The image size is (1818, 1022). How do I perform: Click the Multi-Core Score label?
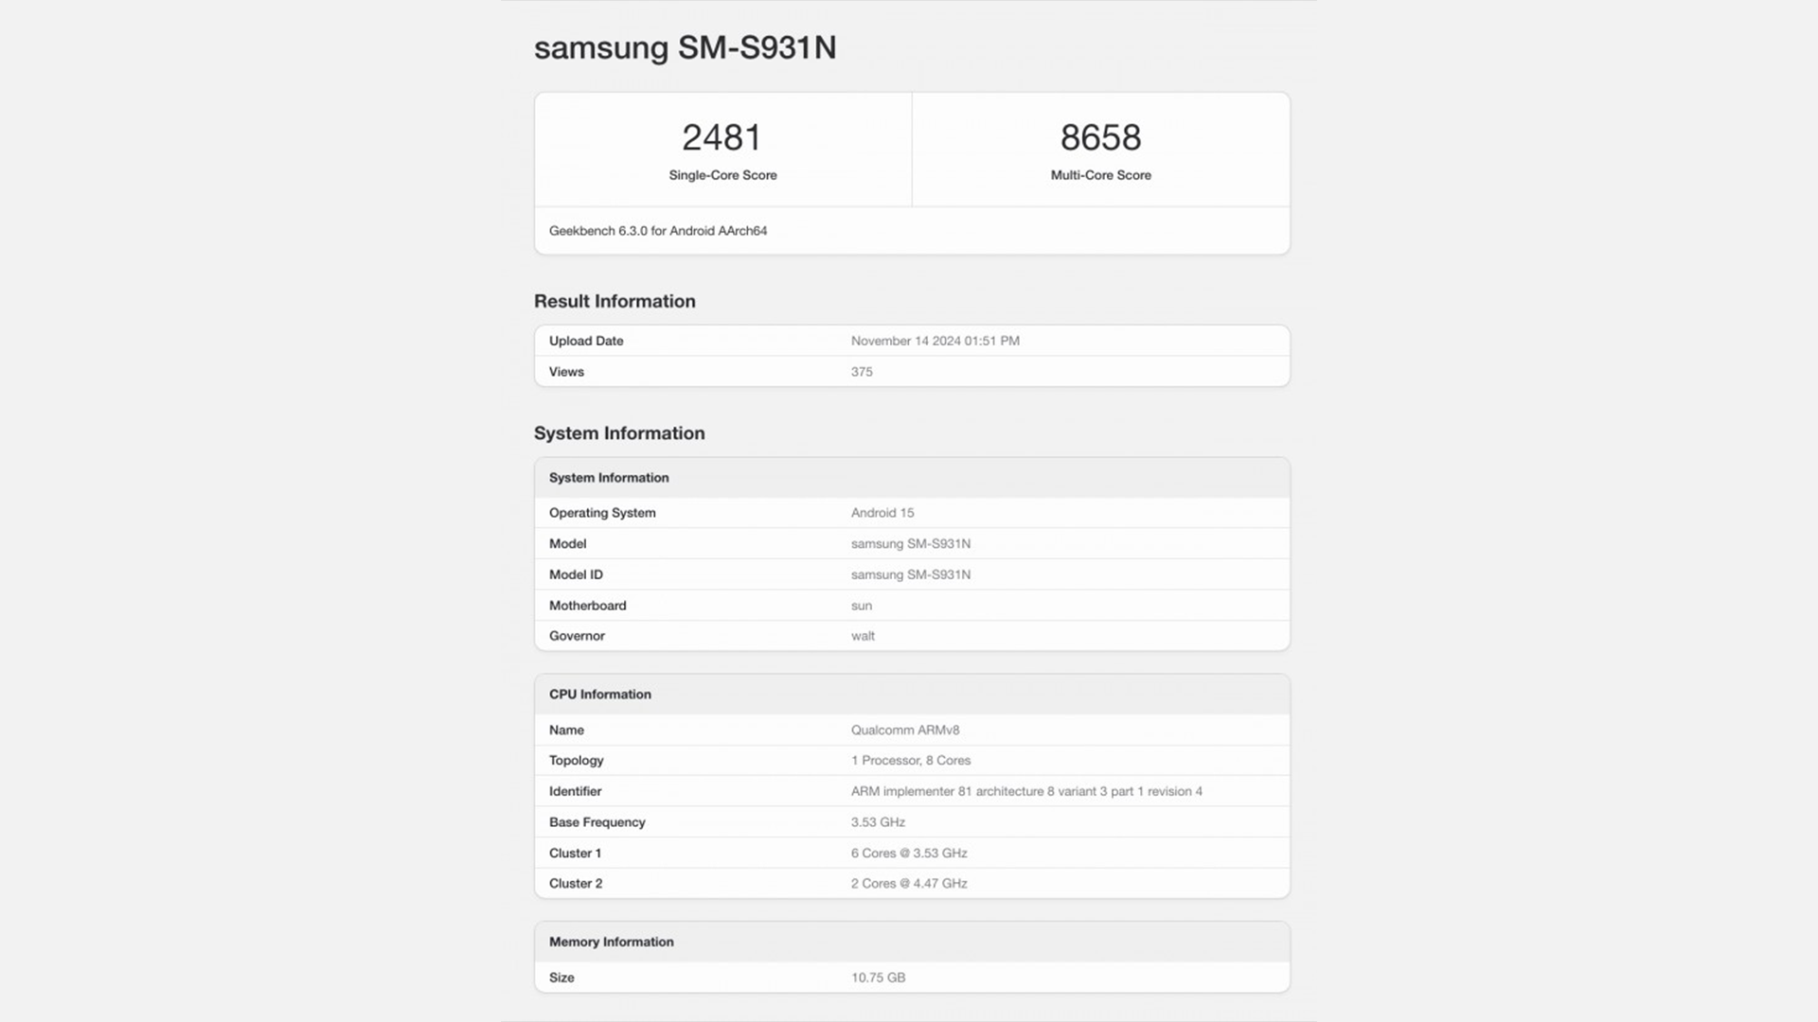coord(1100,175)
